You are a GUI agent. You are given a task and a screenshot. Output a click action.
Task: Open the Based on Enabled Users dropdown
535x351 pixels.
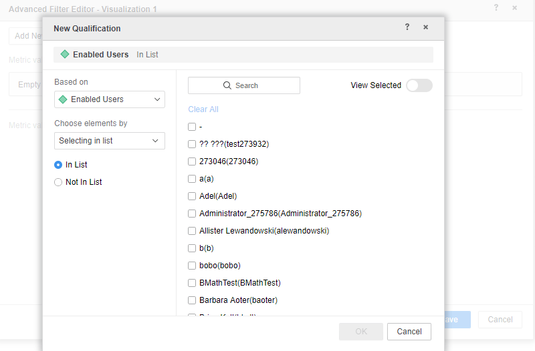tap(110, 99)
